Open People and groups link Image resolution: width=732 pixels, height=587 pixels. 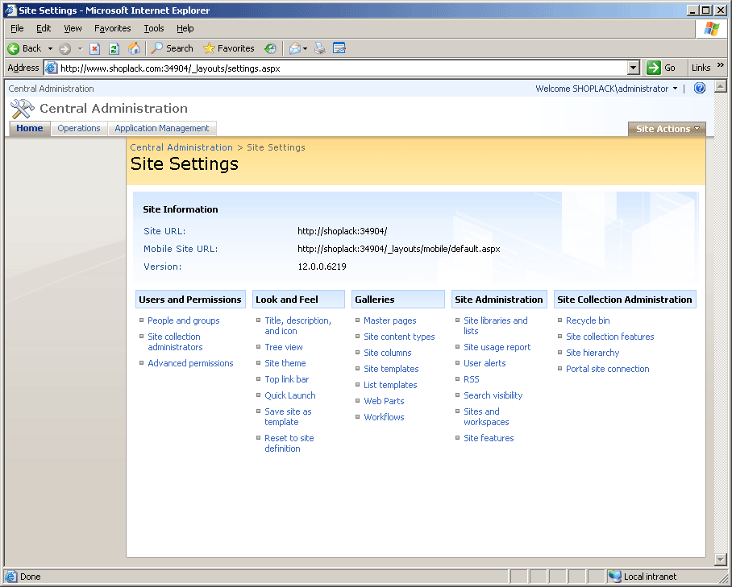tap(184, 320)
